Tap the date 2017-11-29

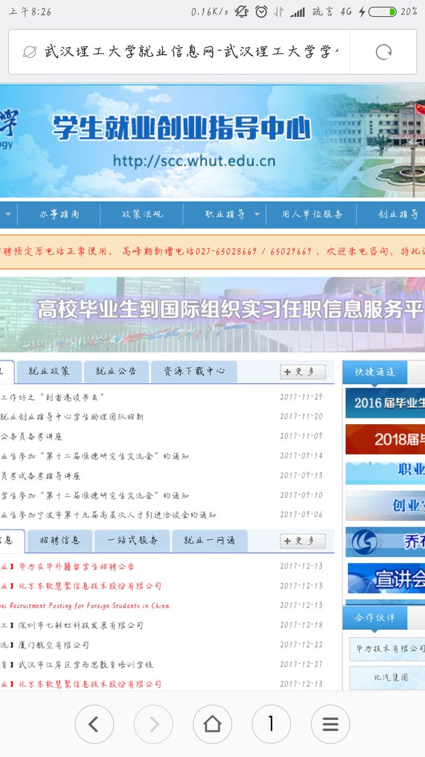pyautogui.click(x=301, y=397)
